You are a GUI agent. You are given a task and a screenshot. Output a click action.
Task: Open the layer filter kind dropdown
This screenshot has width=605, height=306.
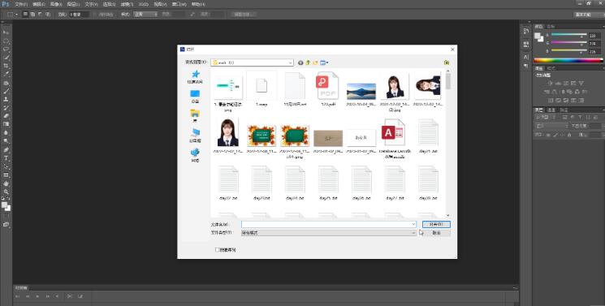(545, 117)
